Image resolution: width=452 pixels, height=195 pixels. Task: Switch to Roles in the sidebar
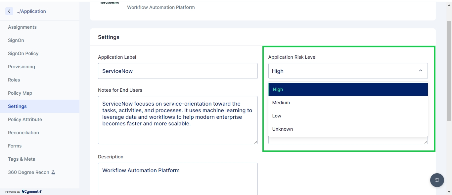(14, 80)
